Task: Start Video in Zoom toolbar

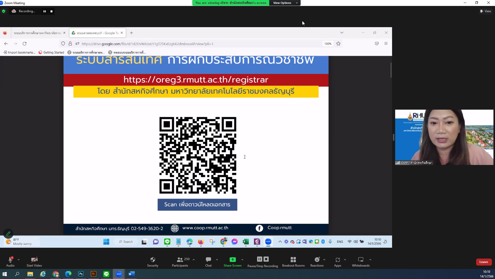Action: coord(34,262)
